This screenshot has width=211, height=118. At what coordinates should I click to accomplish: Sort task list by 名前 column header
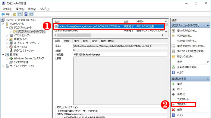click(x=88, y=22)
